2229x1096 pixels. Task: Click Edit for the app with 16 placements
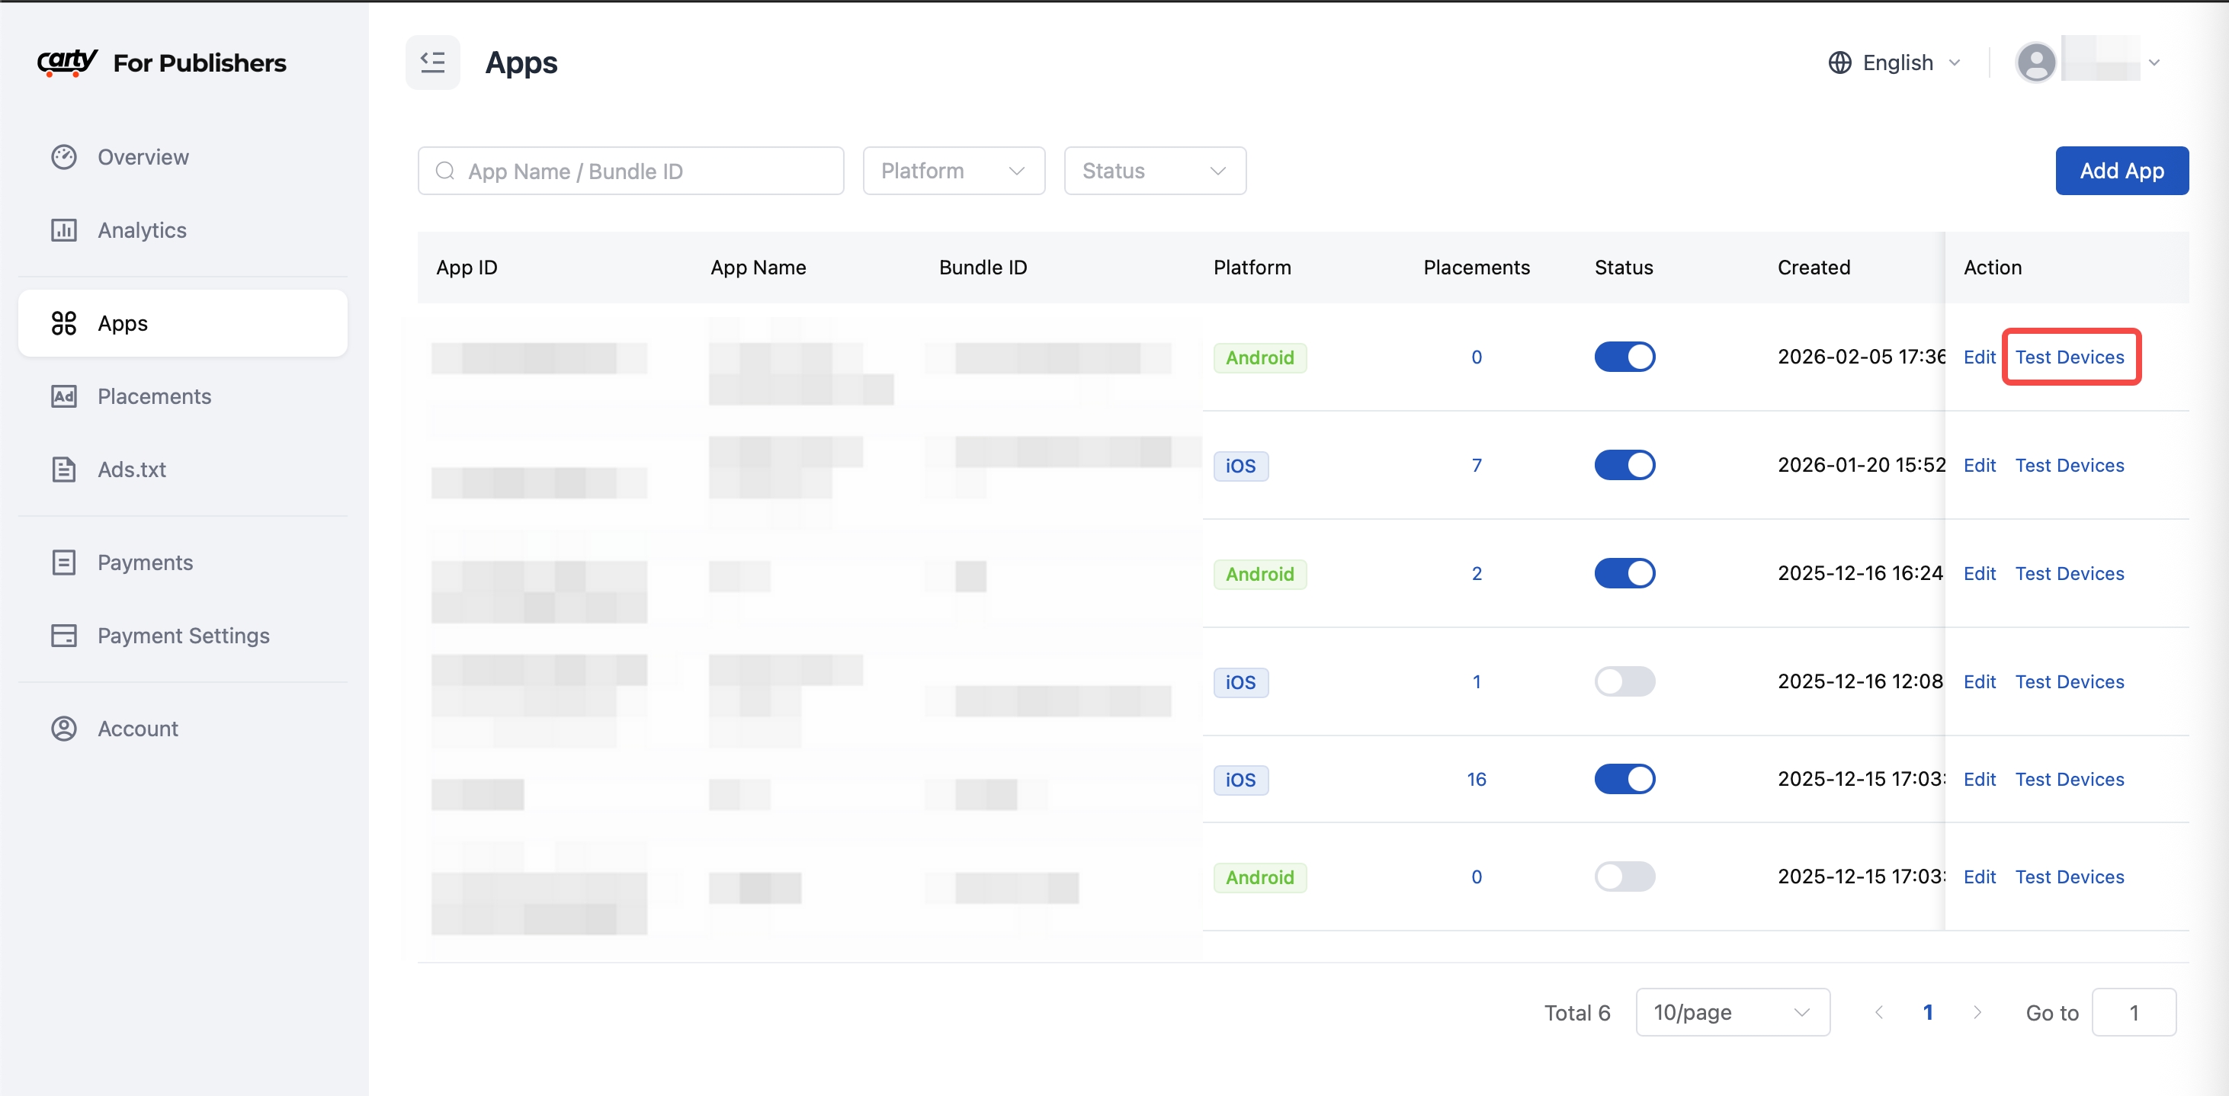point(1978,780)
